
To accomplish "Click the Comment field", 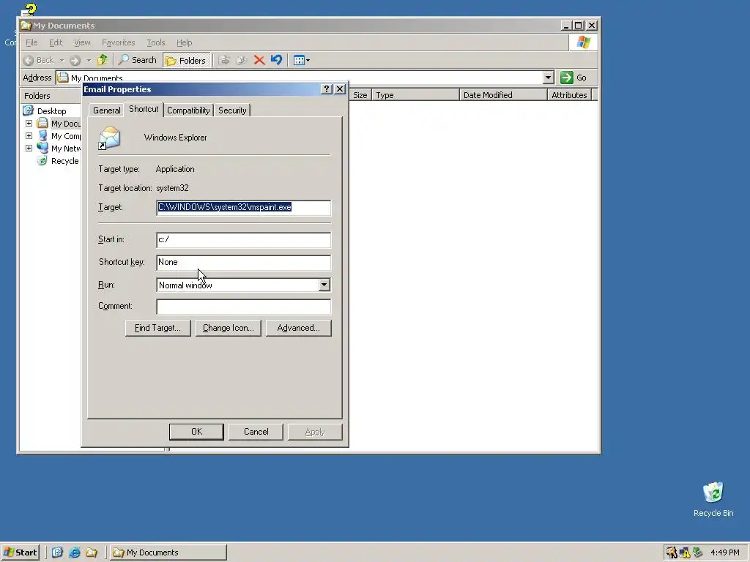I will click(x=243, y=307).
